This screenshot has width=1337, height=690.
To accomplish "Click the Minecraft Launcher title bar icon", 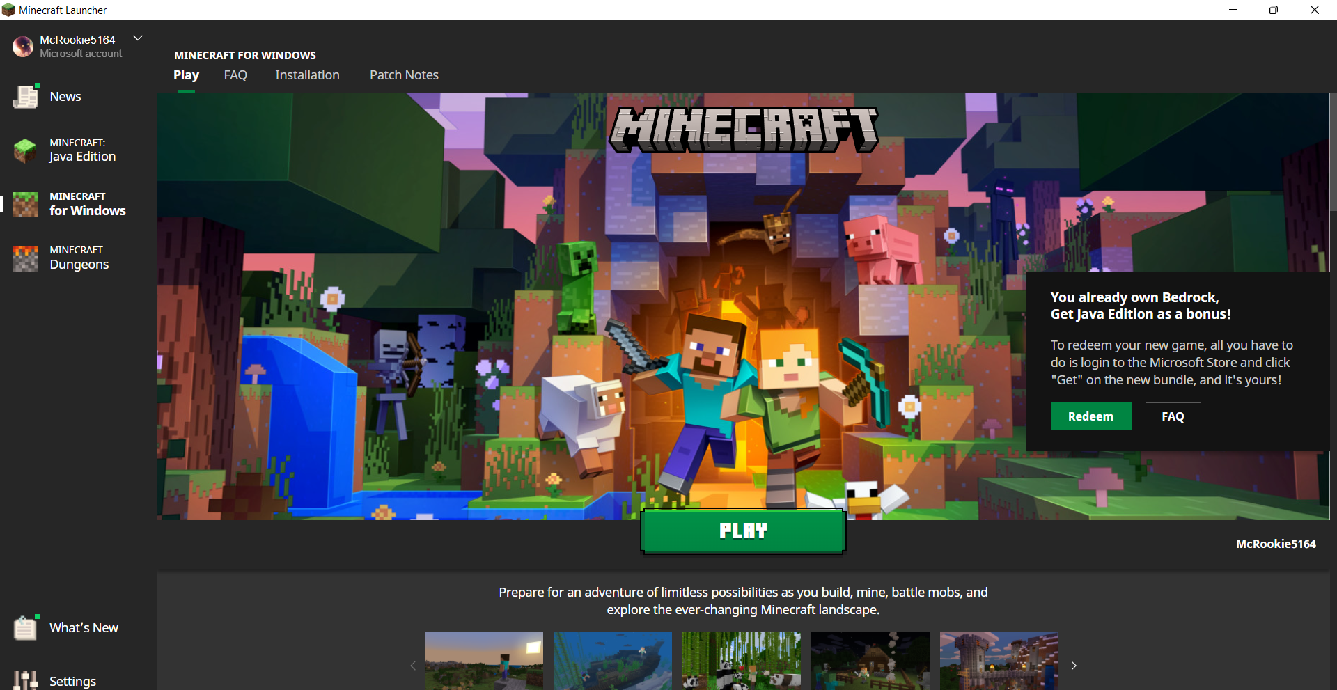I will [8, 10].
